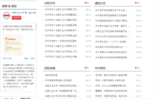The height and width of the screenshot is (99, 153).
Task: Open 李伟：从象牙塔到办公楼的过渡 report
Action: [x=110, y=81]
